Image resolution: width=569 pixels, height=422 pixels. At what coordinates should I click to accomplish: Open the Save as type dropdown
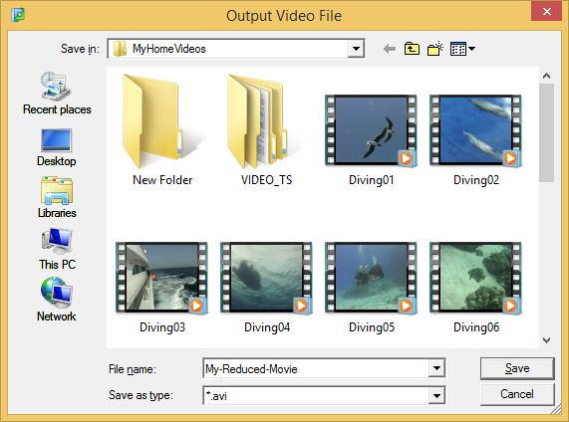point(436,395)
